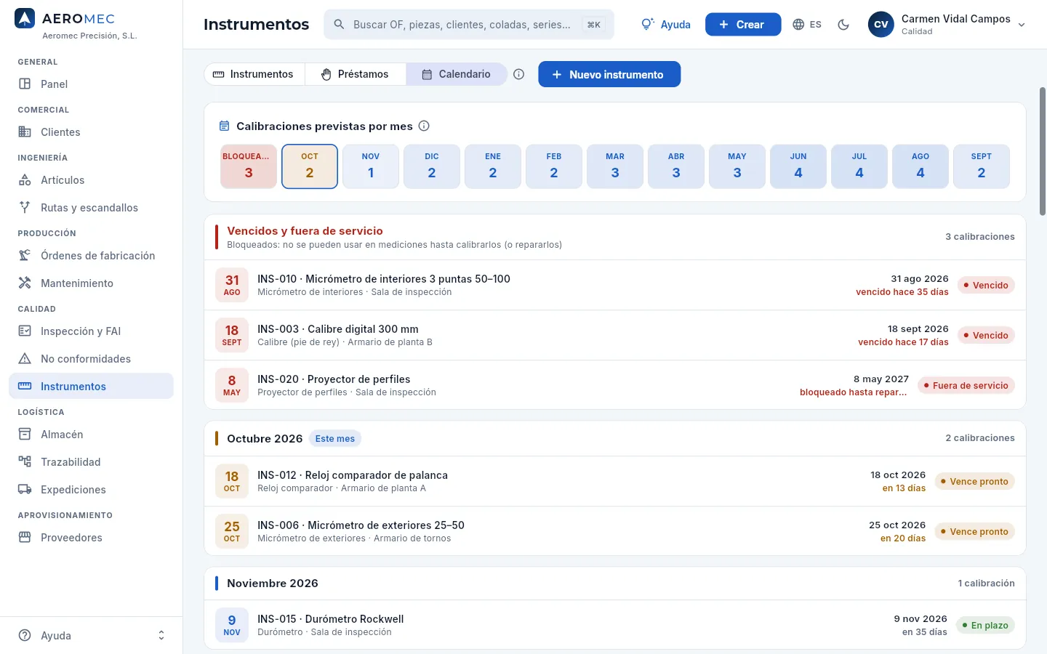The image size is (1047, 654).
Task: Click the Mantenimiento tools icon
Action: tap(25, 283)
